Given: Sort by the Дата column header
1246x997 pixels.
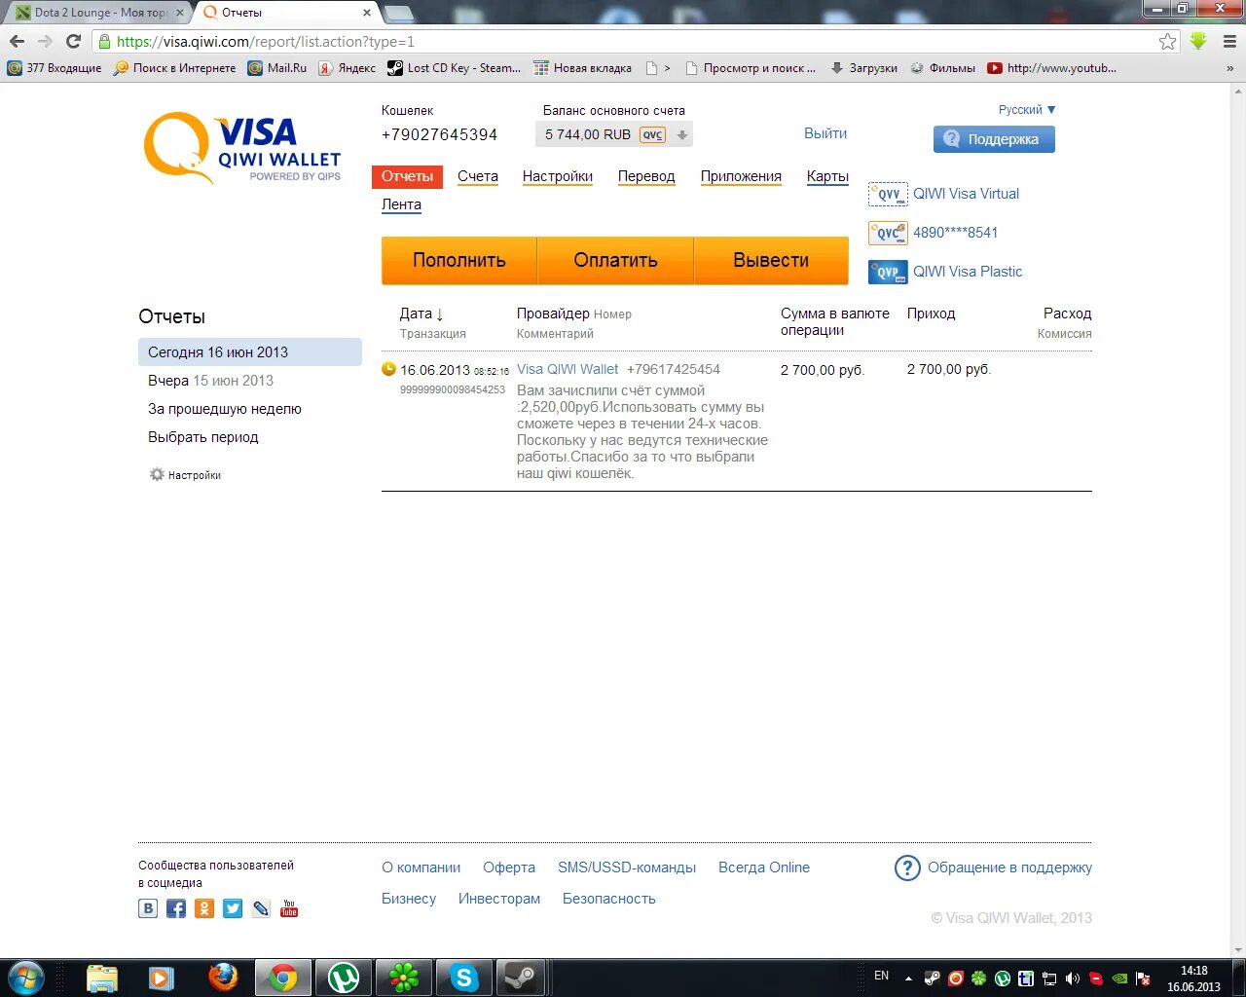Looking at the screenshot, I should 421,314.
